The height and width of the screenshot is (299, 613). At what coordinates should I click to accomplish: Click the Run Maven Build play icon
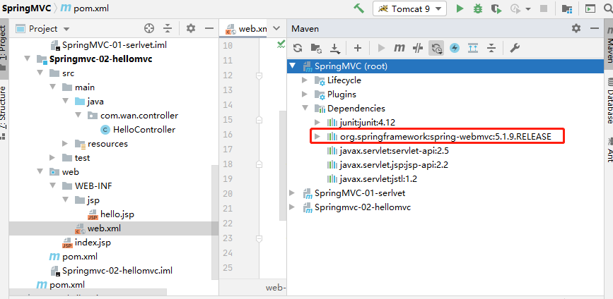[x=382, y=48]
